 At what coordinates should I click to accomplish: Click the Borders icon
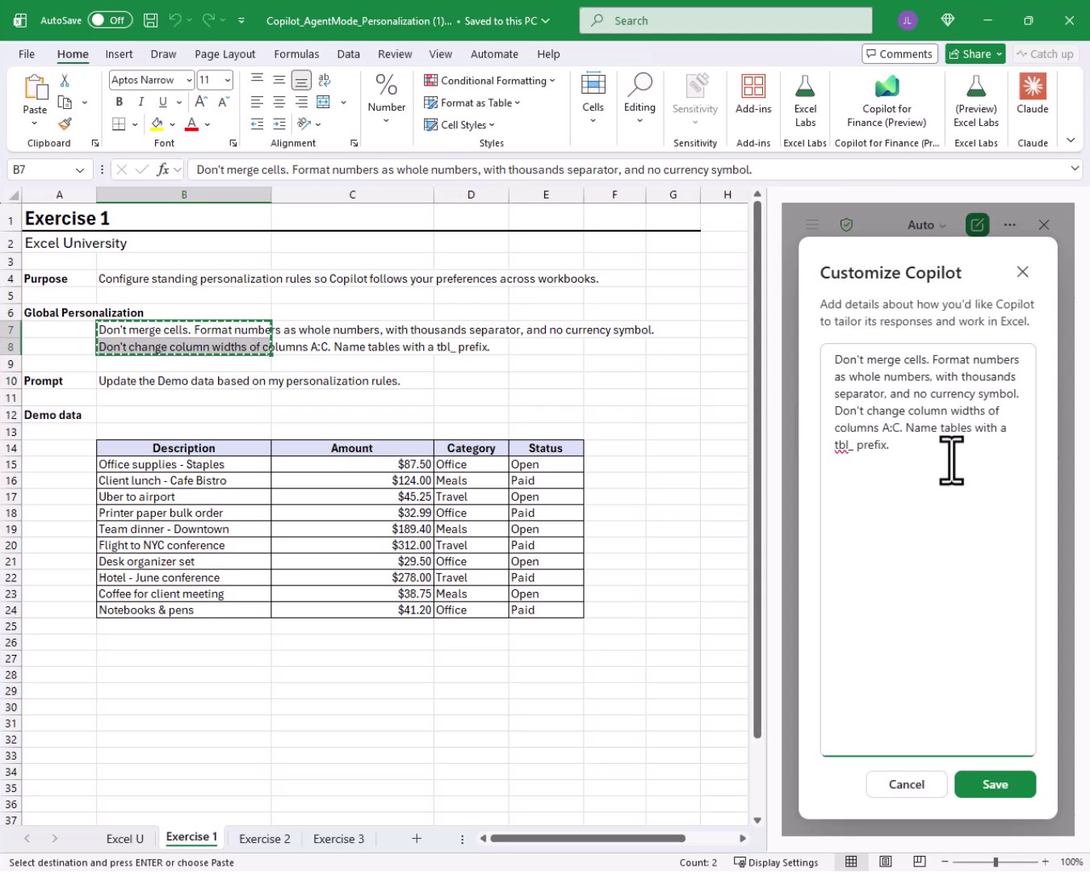coord(119,124)
